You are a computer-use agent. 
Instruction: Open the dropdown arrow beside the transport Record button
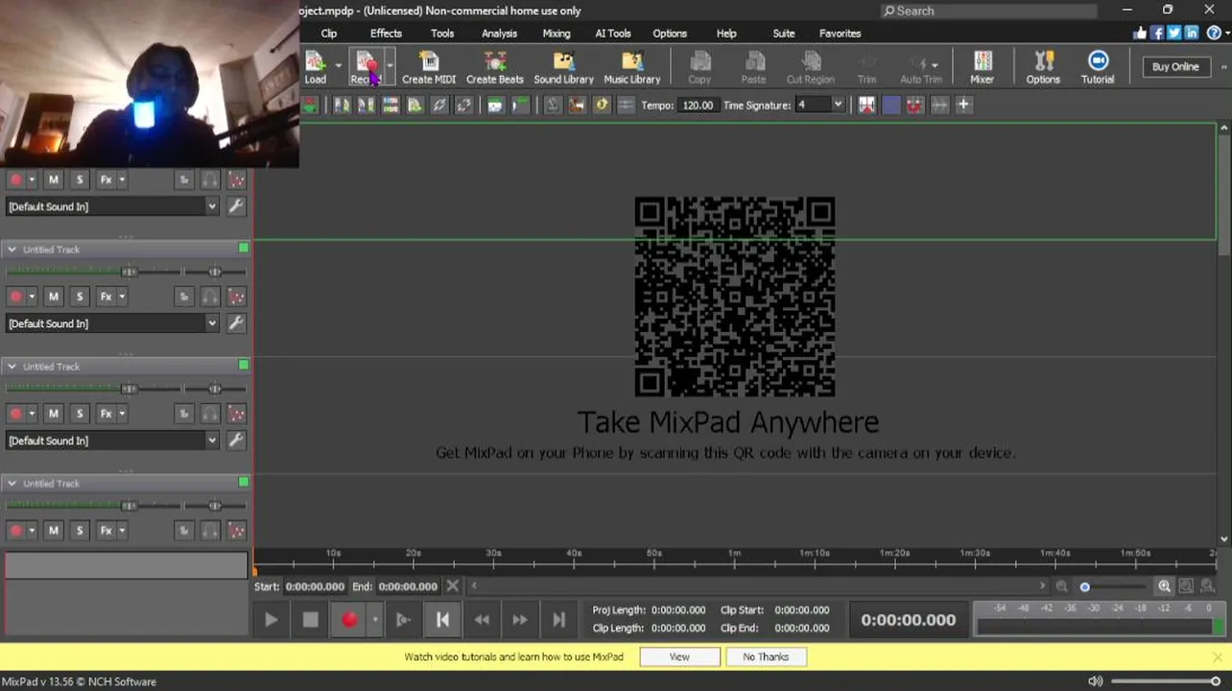(x=375, y=620)
